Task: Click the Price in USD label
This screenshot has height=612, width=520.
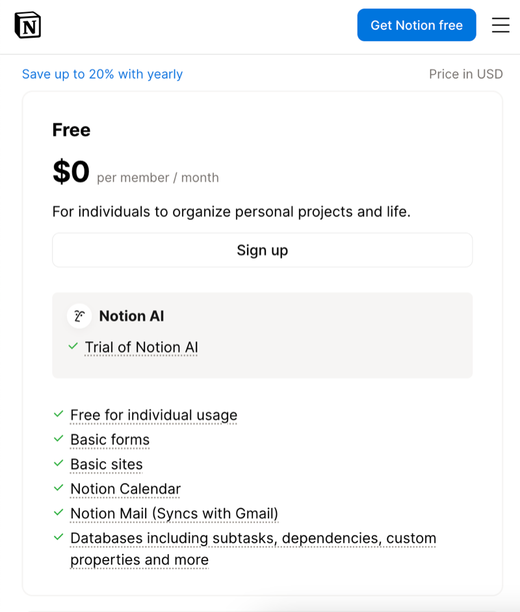Action: coord(466,74)
